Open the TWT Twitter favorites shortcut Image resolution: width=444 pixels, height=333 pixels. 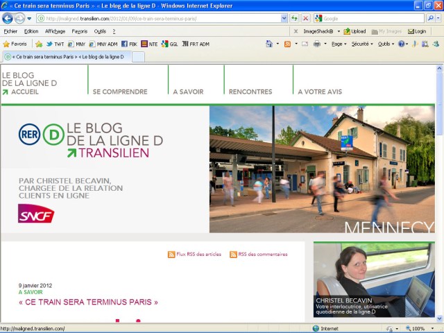pos(55,44)
